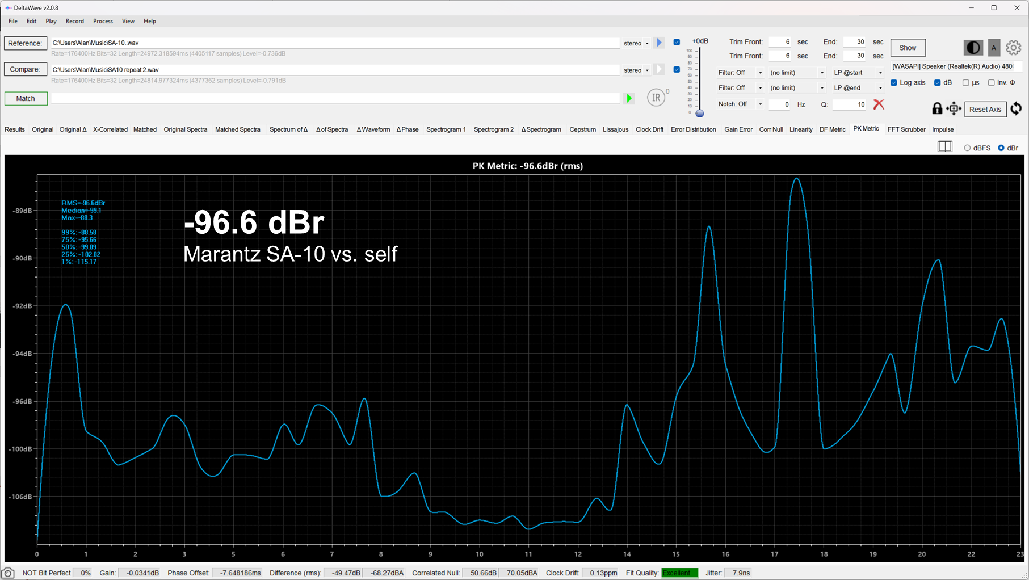Screen dimensions: 1029x580
Task: Open the Record menu
Action: pyautogui.click(x=75, y=21)
